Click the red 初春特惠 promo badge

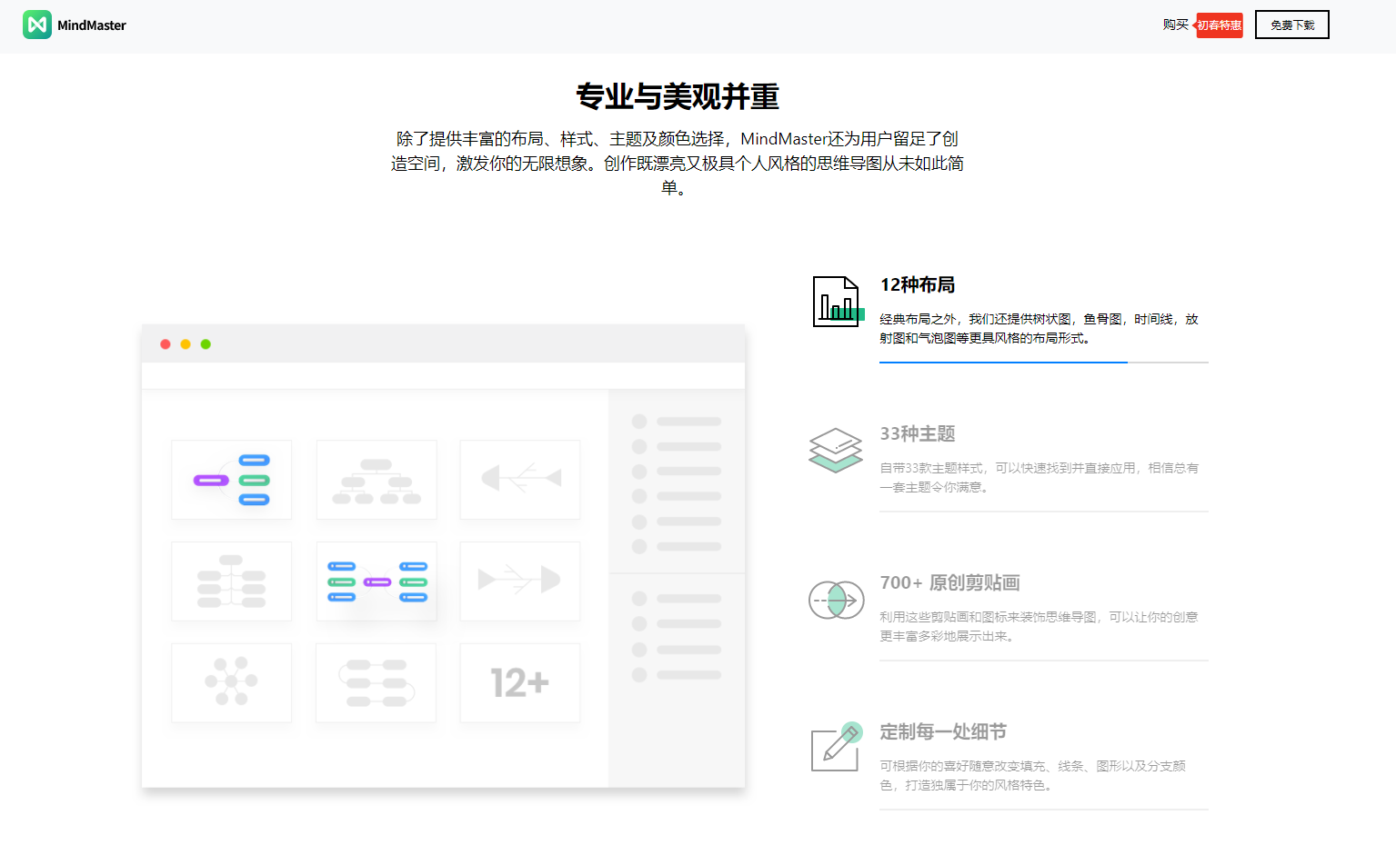click(1219, 25)
